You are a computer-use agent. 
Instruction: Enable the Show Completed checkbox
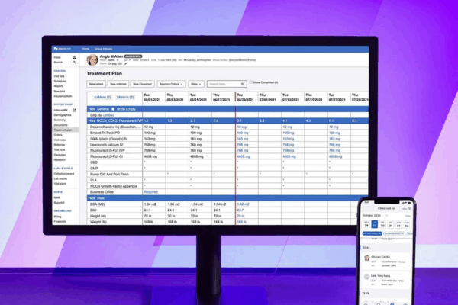[x=250, y=82]
